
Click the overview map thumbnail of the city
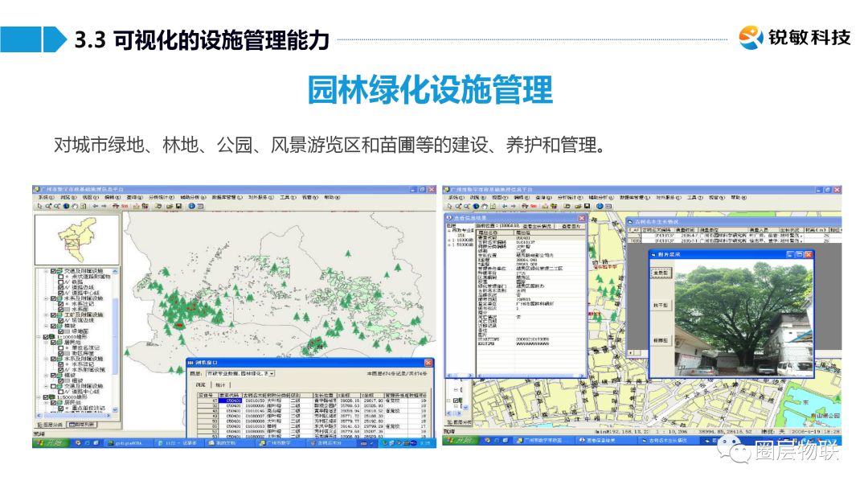(77, 240)
